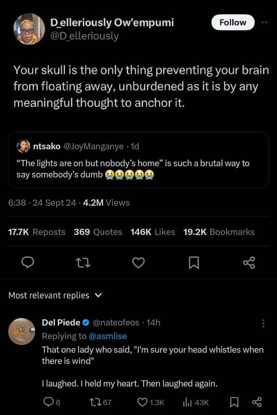Like the main post with heart icon

click(138, 262)
